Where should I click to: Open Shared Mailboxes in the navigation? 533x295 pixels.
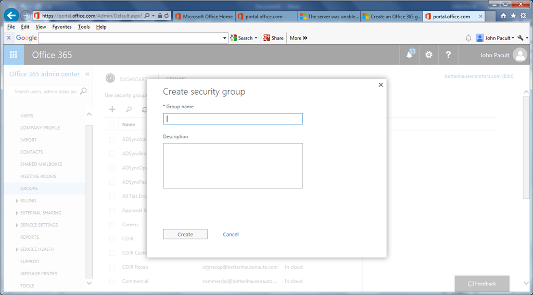pos(41,164)
